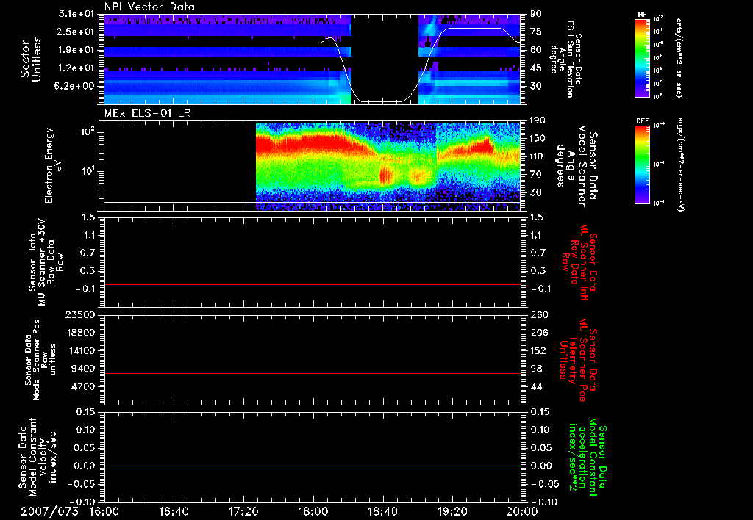Select the "Electron Energy eV" axis title
This screenshot has width=753, height=520.
54,165
